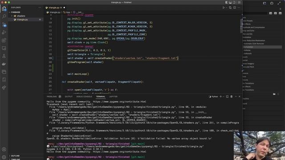
Task: Open the Explorer view in activity bar
Action: (4, 8)
